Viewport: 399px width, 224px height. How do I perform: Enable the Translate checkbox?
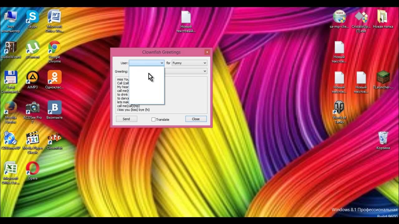click(x=153, y=119)
